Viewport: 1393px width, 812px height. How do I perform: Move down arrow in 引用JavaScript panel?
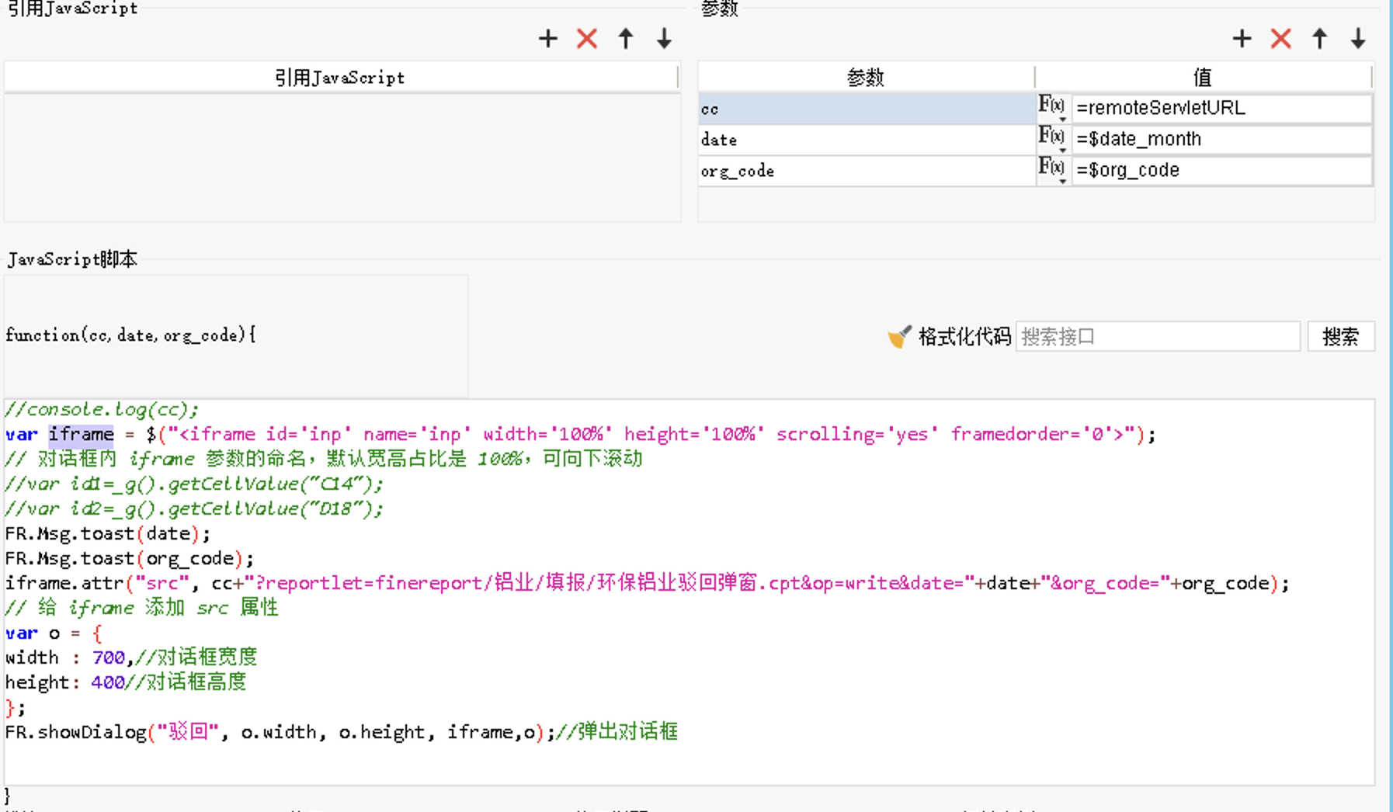664,39
